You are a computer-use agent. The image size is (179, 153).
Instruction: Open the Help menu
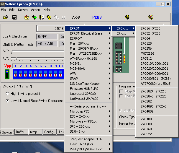tap(47, 10)
